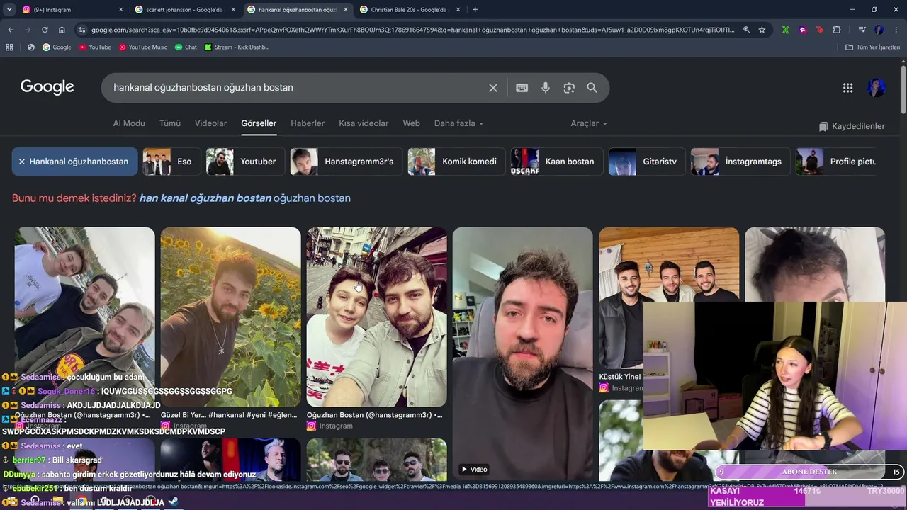Viewport: 907px width, 510px height.
Task: Submit search with the magnifier icon
Action: click(x=592, y=88)
